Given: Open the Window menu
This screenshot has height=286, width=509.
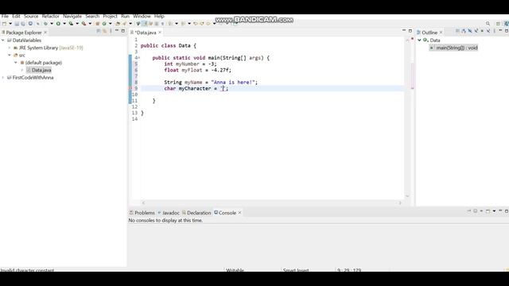Looking at the screenshot, I should pos(142,16).
